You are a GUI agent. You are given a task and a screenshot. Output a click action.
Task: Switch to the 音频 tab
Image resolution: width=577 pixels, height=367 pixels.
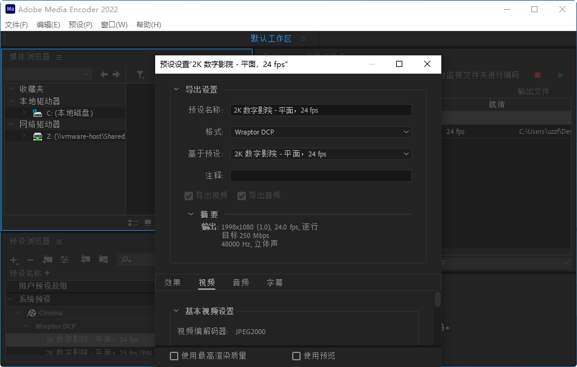coord(240,282)
